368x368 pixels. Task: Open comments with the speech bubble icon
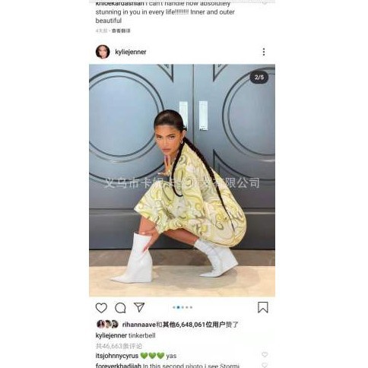120,308
